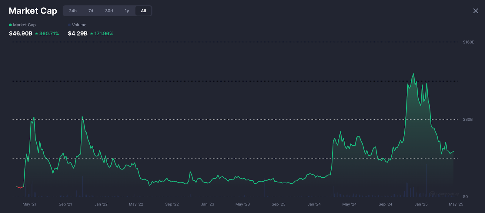Close the Market Cap chart panel
Screen dimensions: 485x213
pyautogui.click(x=476, y=11)
